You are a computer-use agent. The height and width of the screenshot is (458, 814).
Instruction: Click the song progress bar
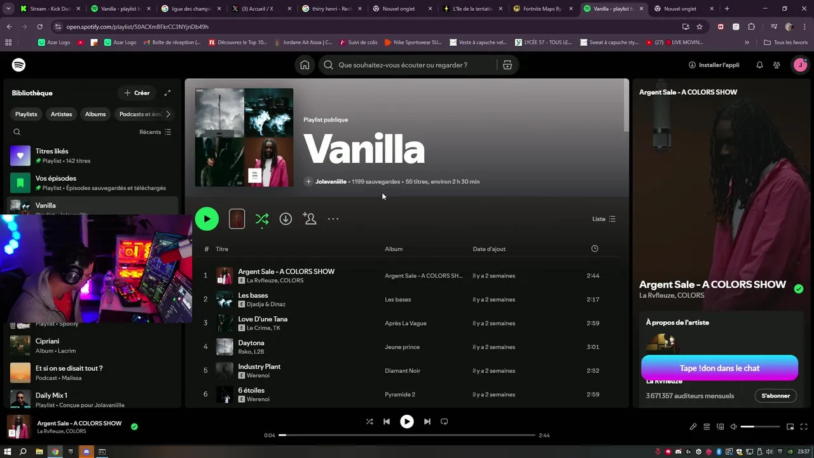[407, 435]
